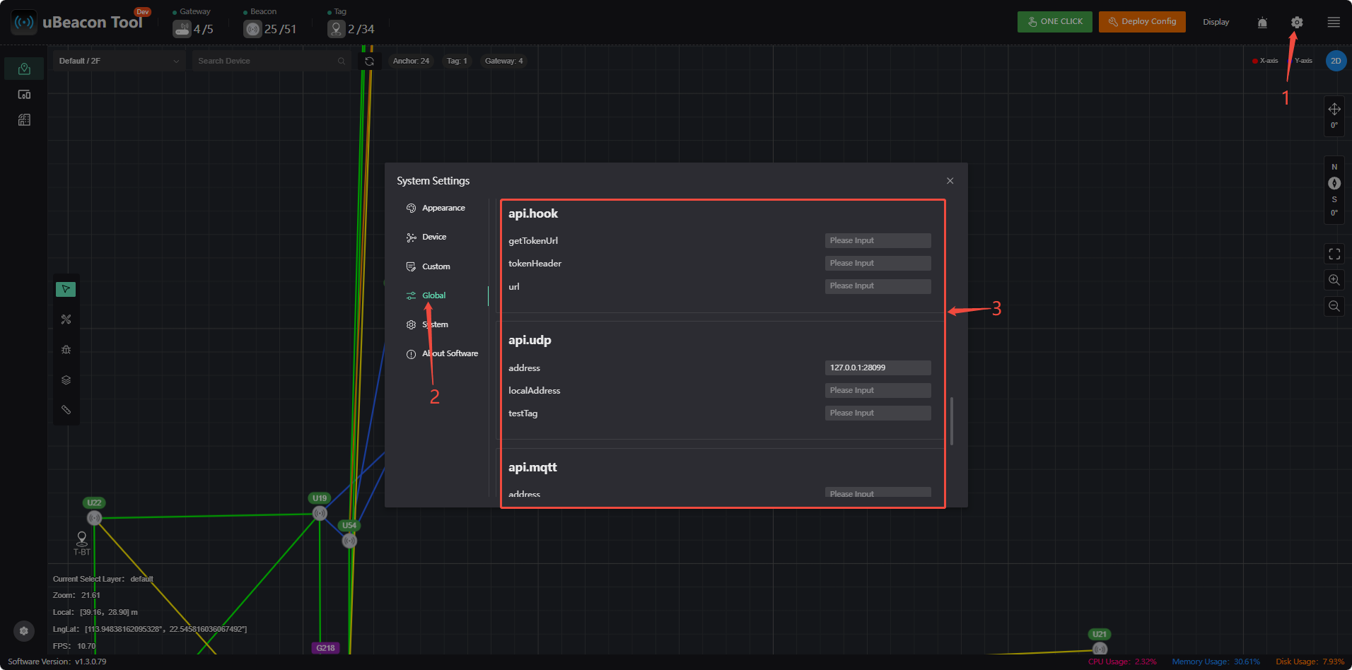The image size is (1352, 670).
Task: Refresh the device list icon
Action: (369, 61)
